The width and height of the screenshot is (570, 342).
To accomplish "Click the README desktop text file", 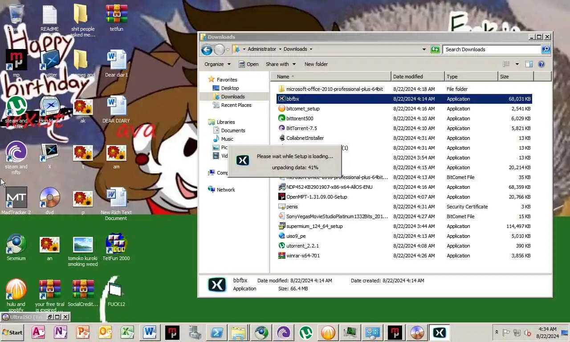I will coord(49,14).
